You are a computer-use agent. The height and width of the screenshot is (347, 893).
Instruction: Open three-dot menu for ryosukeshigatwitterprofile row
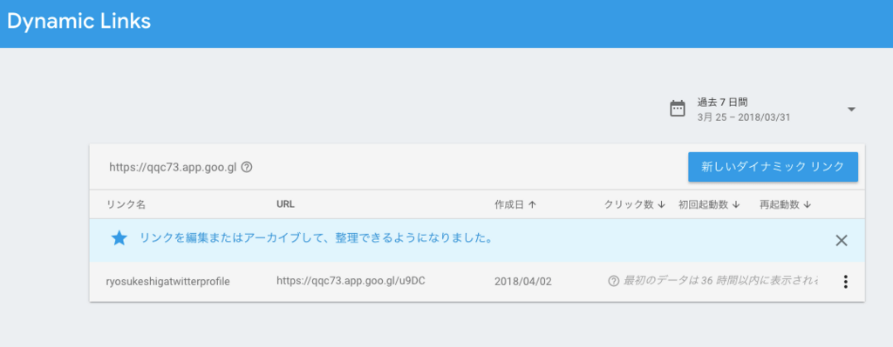(845, 281)
